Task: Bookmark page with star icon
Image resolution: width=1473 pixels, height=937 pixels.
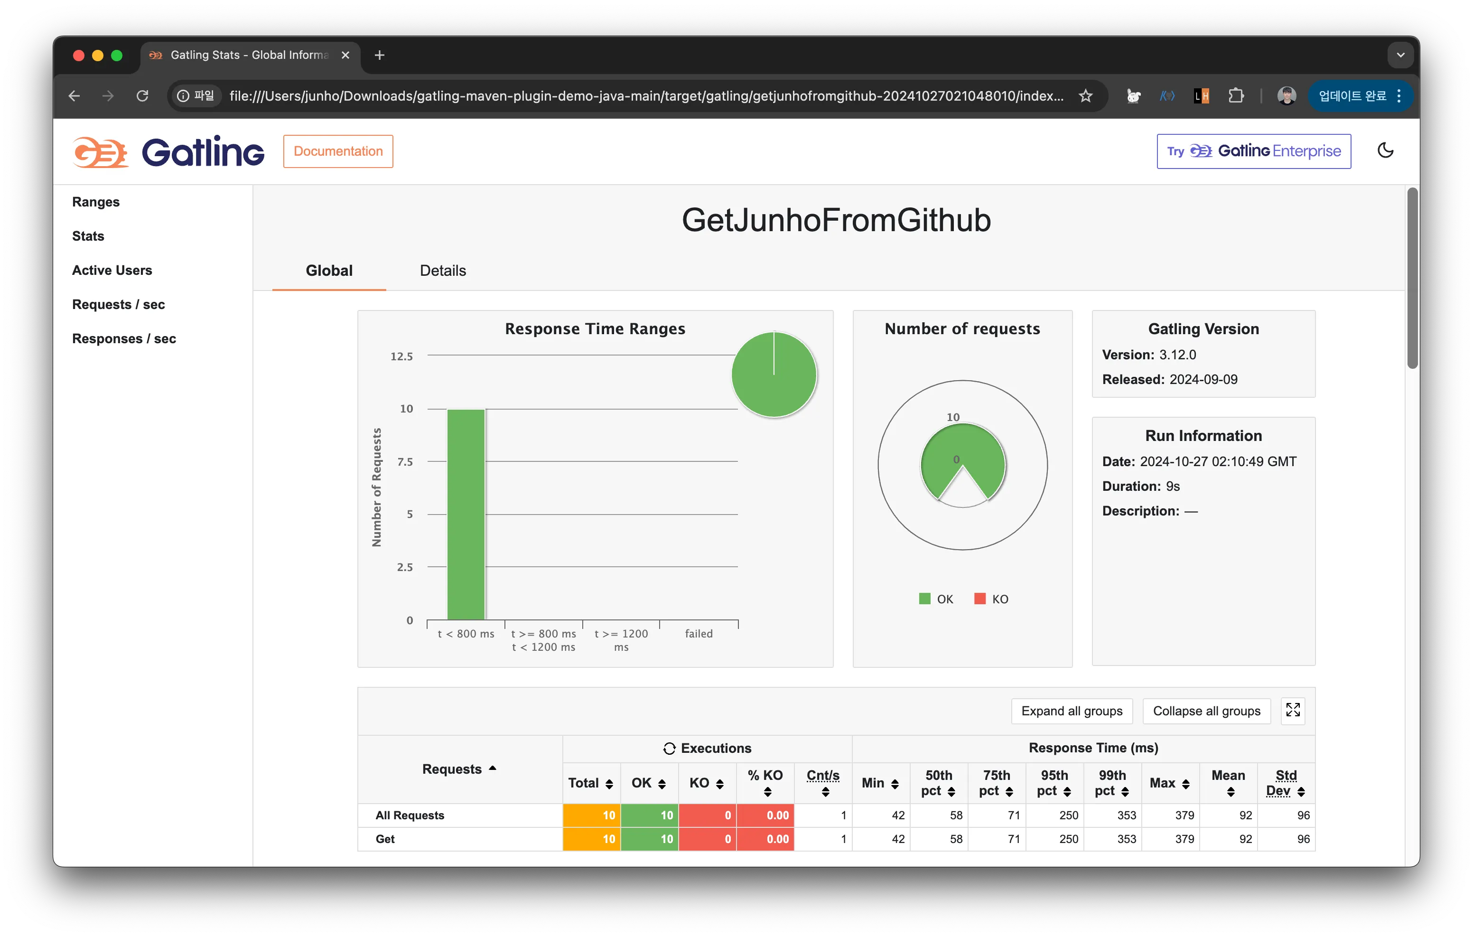Action: click(1085, 96)
